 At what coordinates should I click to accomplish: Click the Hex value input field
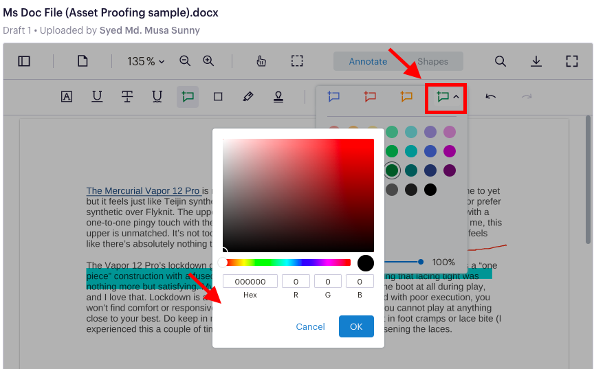click(x=250, y=282)
